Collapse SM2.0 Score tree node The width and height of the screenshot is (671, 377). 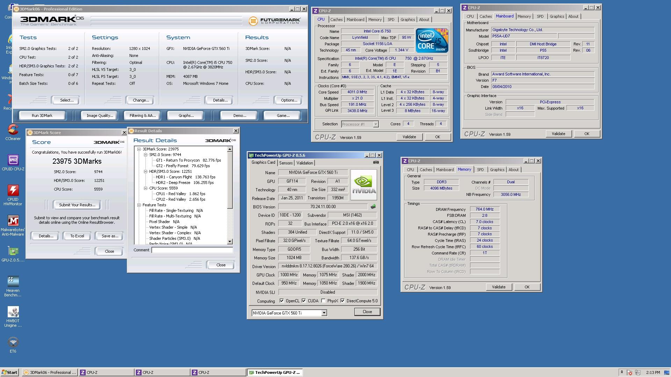click(x=145, y=155)
